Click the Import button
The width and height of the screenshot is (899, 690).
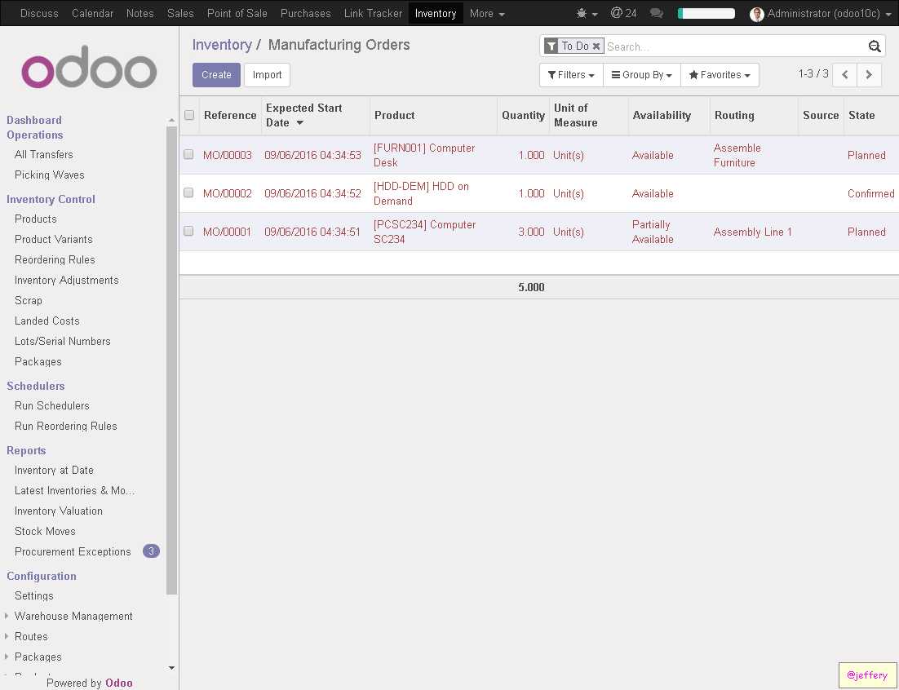click(x=268, y=75)
